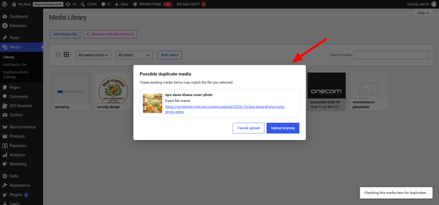Open the updates icon showing 10
439x205 pixels.
tap(68, 4)
